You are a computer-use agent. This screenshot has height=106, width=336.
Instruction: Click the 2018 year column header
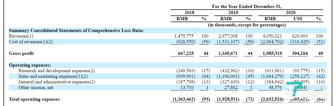tap(189, 13)
